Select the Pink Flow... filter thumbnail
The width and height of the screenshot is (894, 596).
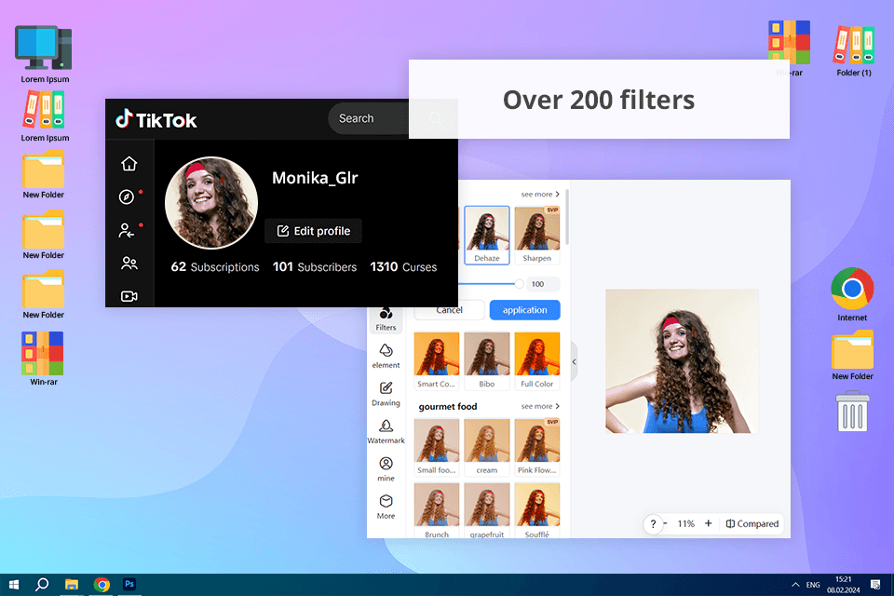537,447
